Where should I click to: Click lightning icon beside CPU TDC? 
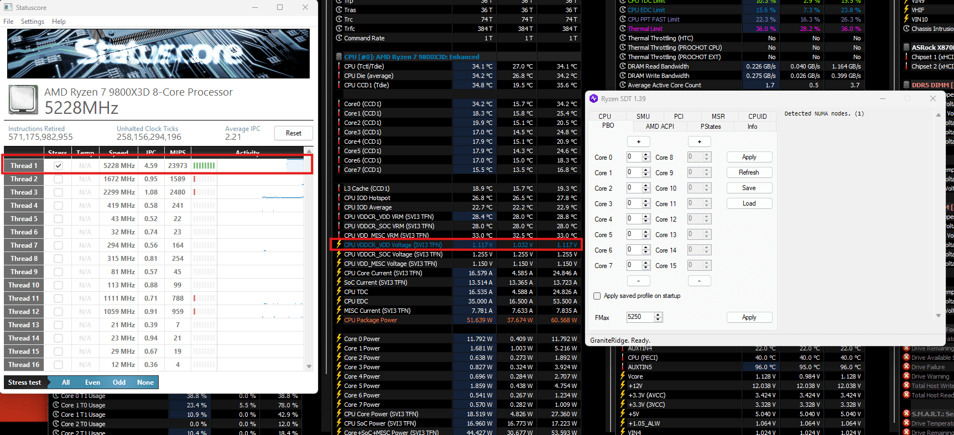[339, 292]
